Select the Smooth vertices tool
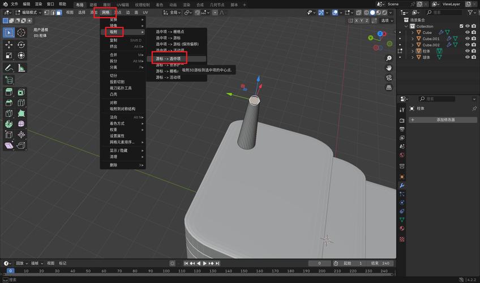 click(21, 124)
